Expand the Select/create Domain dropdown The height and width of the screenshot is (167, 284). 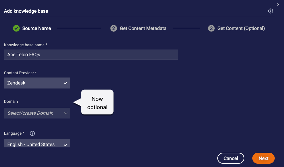pyautogui.click(x=37, y=113)
